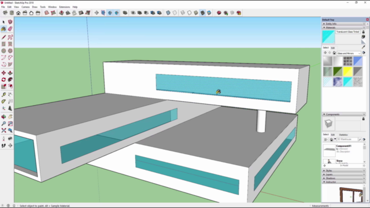Open Help menu
The width and height of the screenshot is (370, 208).
[75, 7]
